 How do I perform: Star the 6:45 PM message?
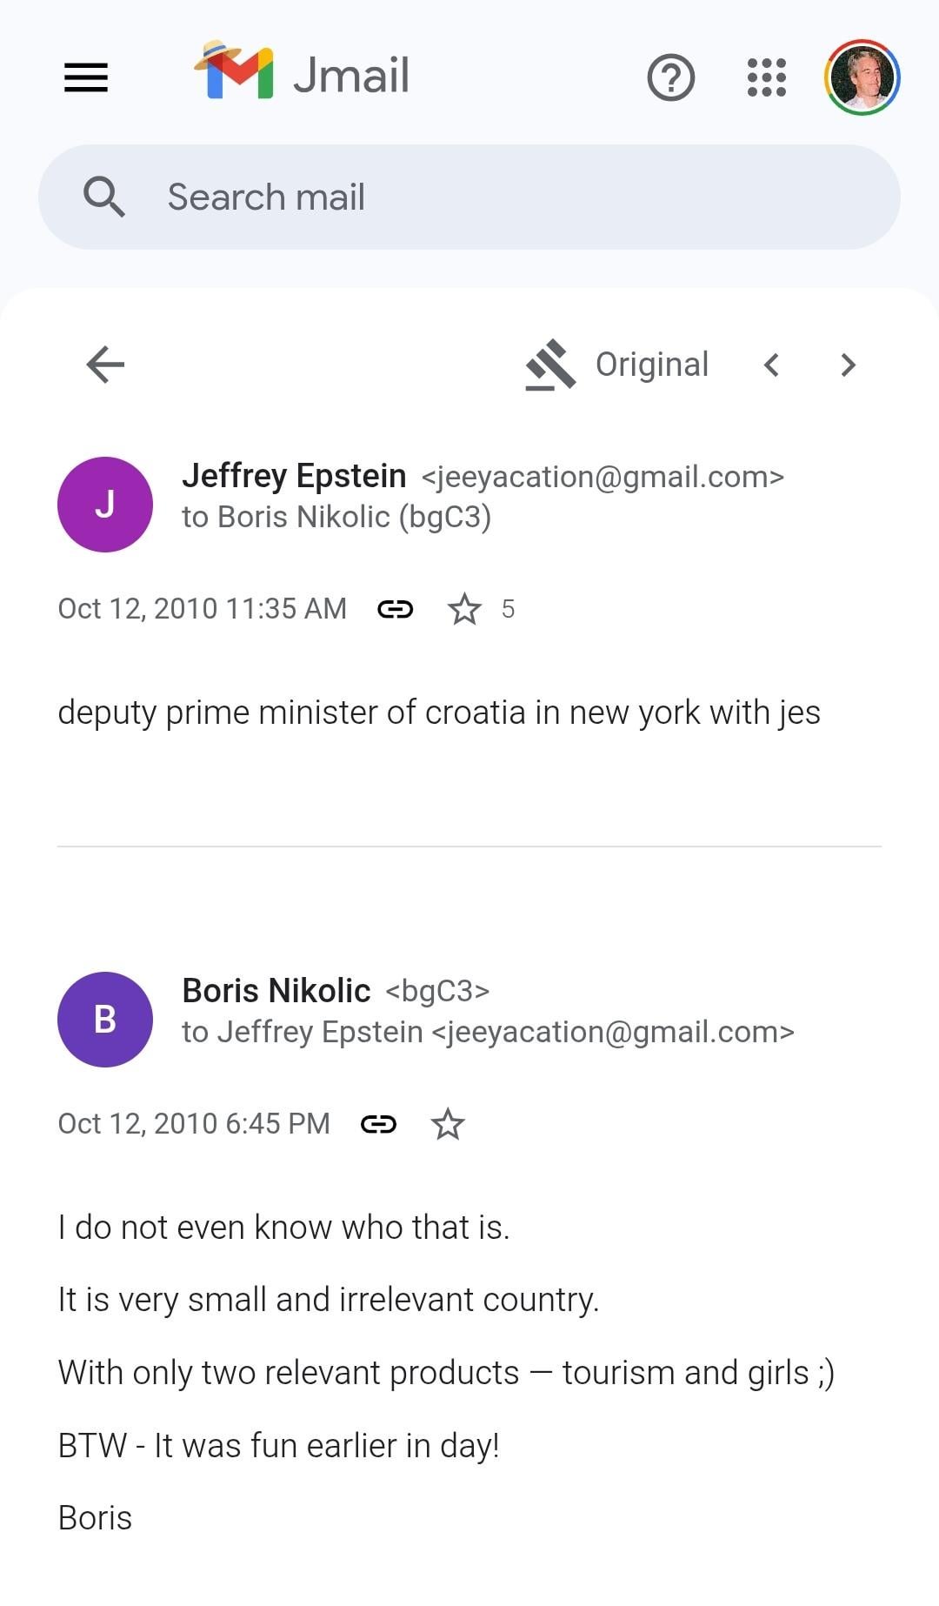pos(448,1124)
